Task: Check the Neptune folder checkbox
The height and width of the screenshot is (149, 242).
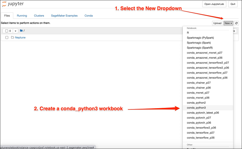Action: 7,37
